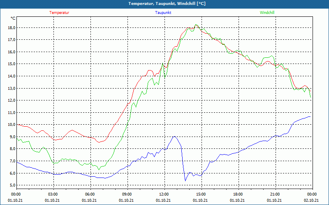Click the 18:00 time axis label

tap(239, 194)
